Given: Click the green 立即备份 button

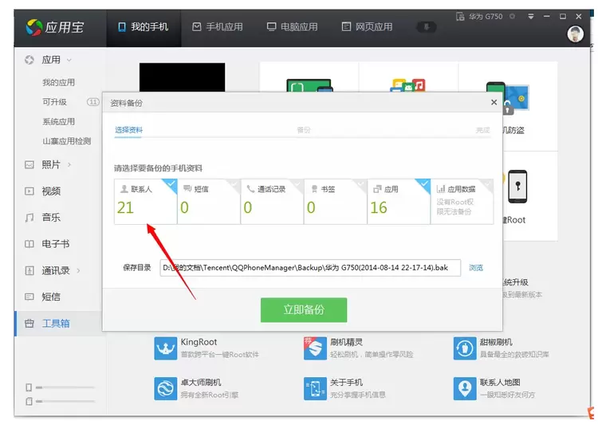Looking at the screenshot, I should pos(304,310).
